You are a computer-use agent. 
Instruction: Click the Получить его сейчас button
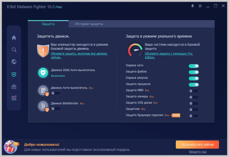(197, 145)
